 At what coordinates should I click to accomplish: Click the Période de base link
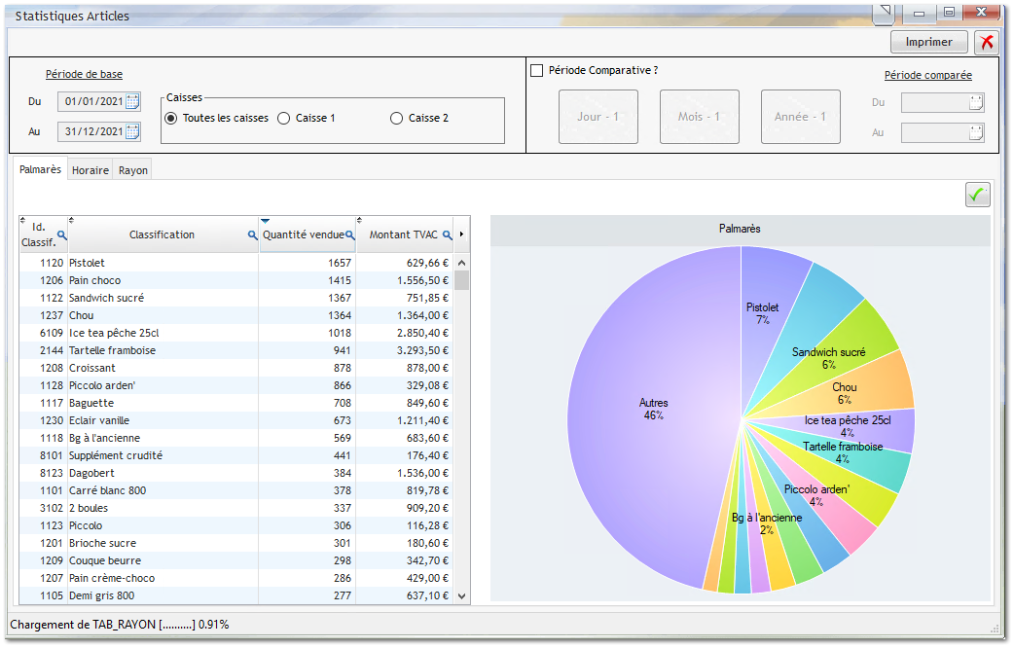tap(84, 75)
